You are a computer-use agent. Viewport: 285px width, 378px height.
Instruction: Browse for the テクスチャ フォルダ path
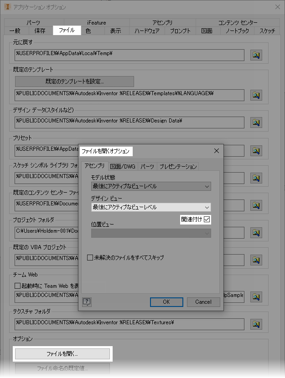[256, 324]
